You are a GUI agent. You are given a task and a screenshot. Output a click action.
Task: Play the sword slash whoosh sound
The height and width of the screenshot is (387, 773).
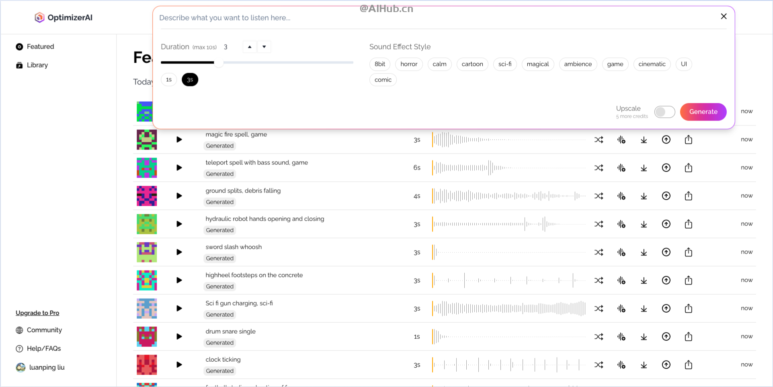click(179, 252)
